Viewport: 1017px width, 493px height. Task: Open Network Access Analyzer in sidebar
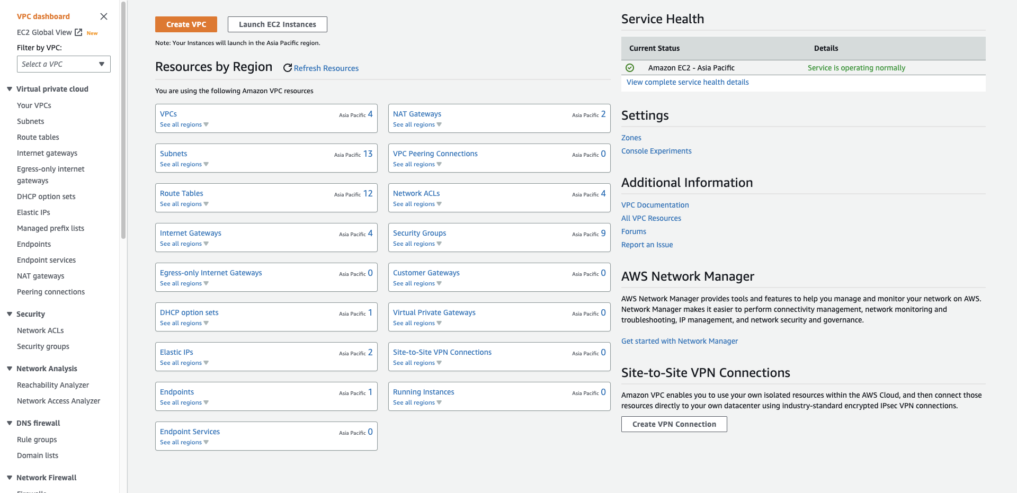(58, 401)
